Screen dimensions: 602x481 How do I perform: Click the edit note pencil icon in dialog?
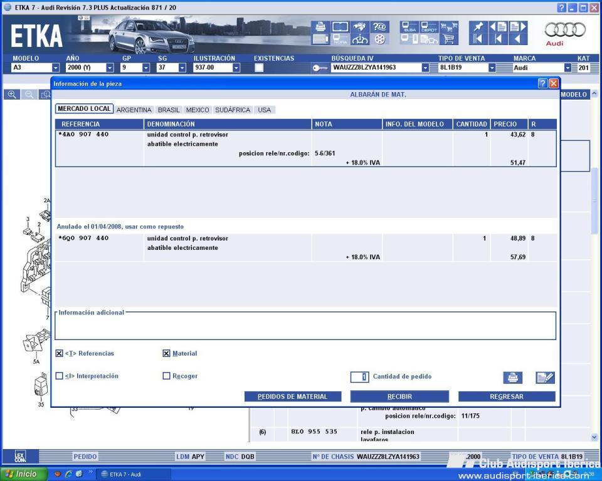click(x=545, y=378)
